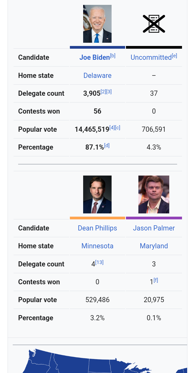Follow the Delaware home state link
This screenshot has height=373, width=195.
pos(97,75)
